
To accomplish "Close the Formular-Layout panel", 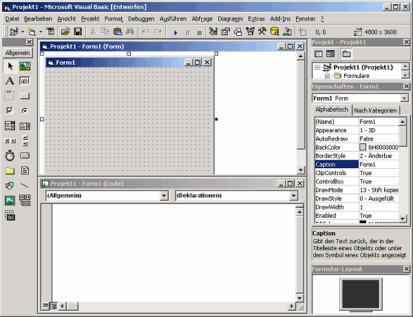I will 406,269.
